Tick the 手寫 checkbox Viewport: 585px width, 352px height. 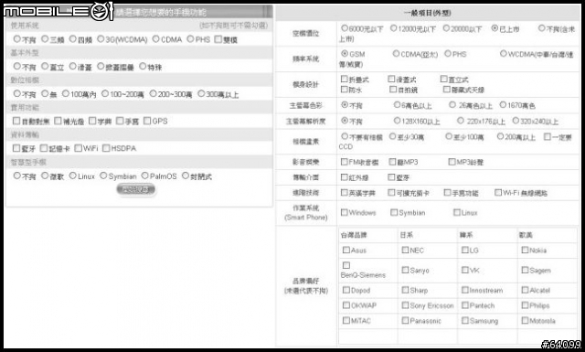click(x=120, y=121)
